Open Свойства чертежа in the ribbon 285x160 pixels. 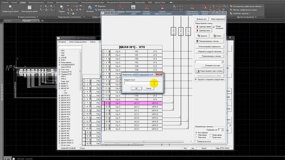[240, 13]
